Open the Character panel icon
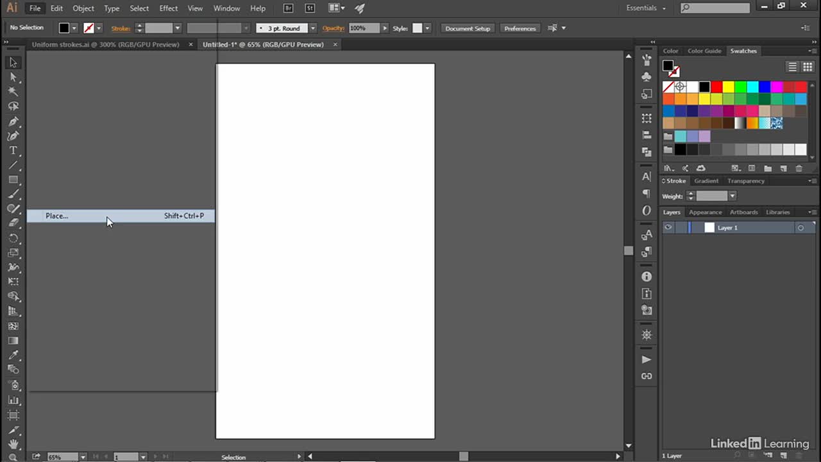This screenshot has width=821, height=462. [x=647, y=176]
